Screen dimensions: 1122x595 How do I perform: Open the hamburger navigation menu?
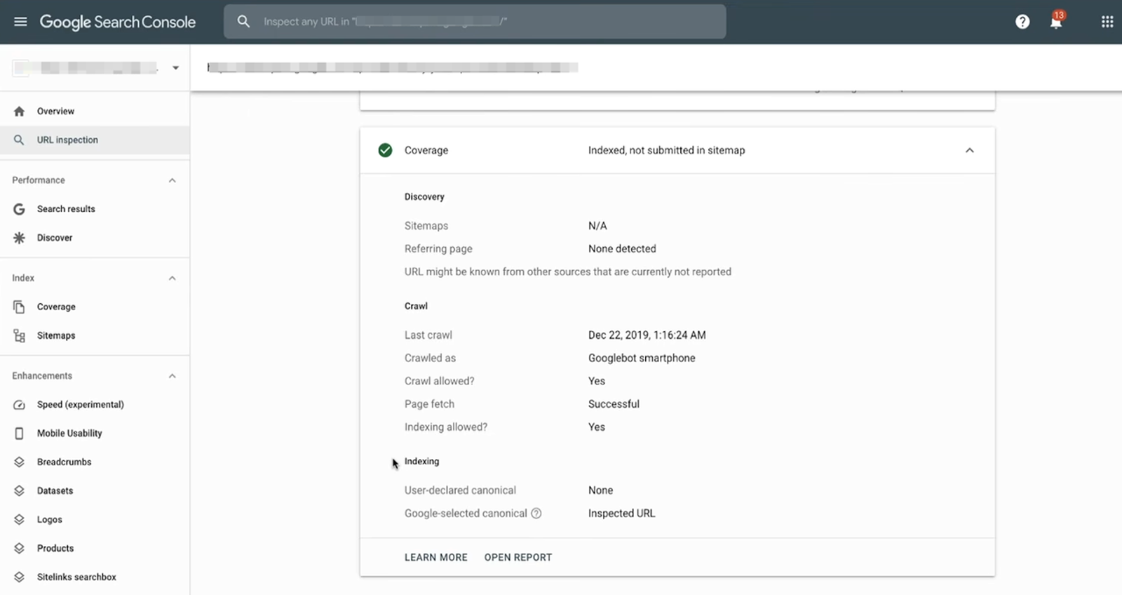click(20, 22)
